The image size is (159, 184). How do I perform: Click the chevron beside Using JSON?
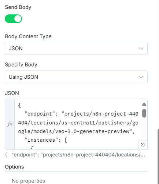141,77
